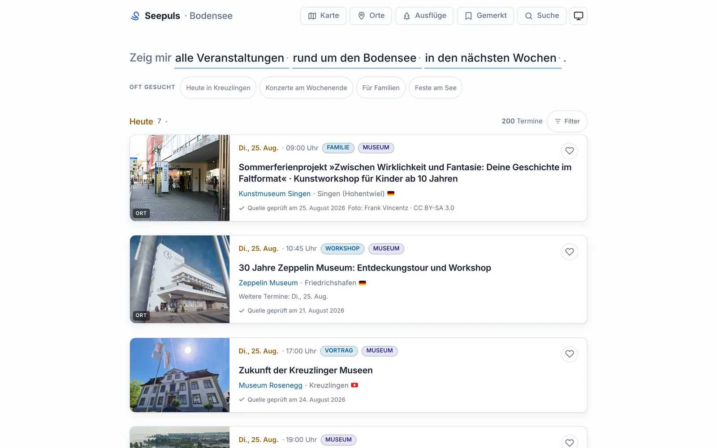Open the Zeppelin Museum building thumbnail
The width and height of the screenshot is (717, 448).
pos(180,279)
